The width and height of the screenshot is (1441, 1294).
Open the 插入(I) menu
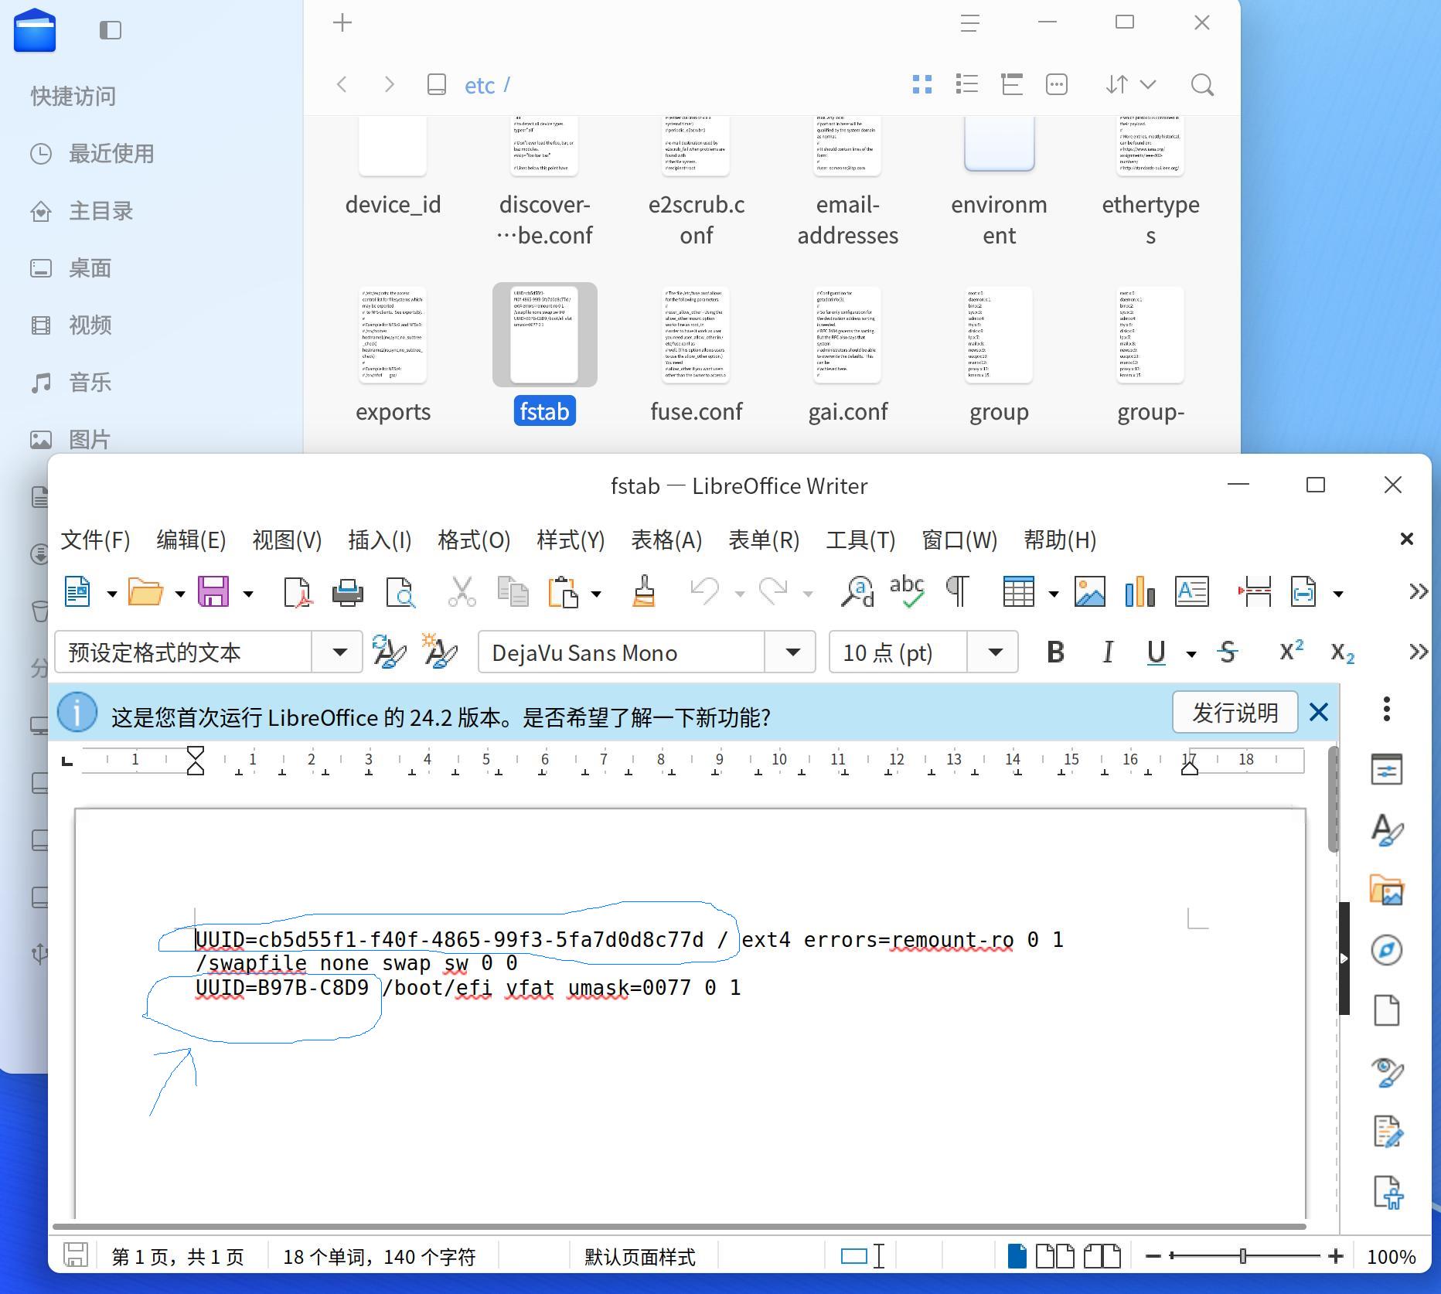pyautogui.click(x=380, y=540)
